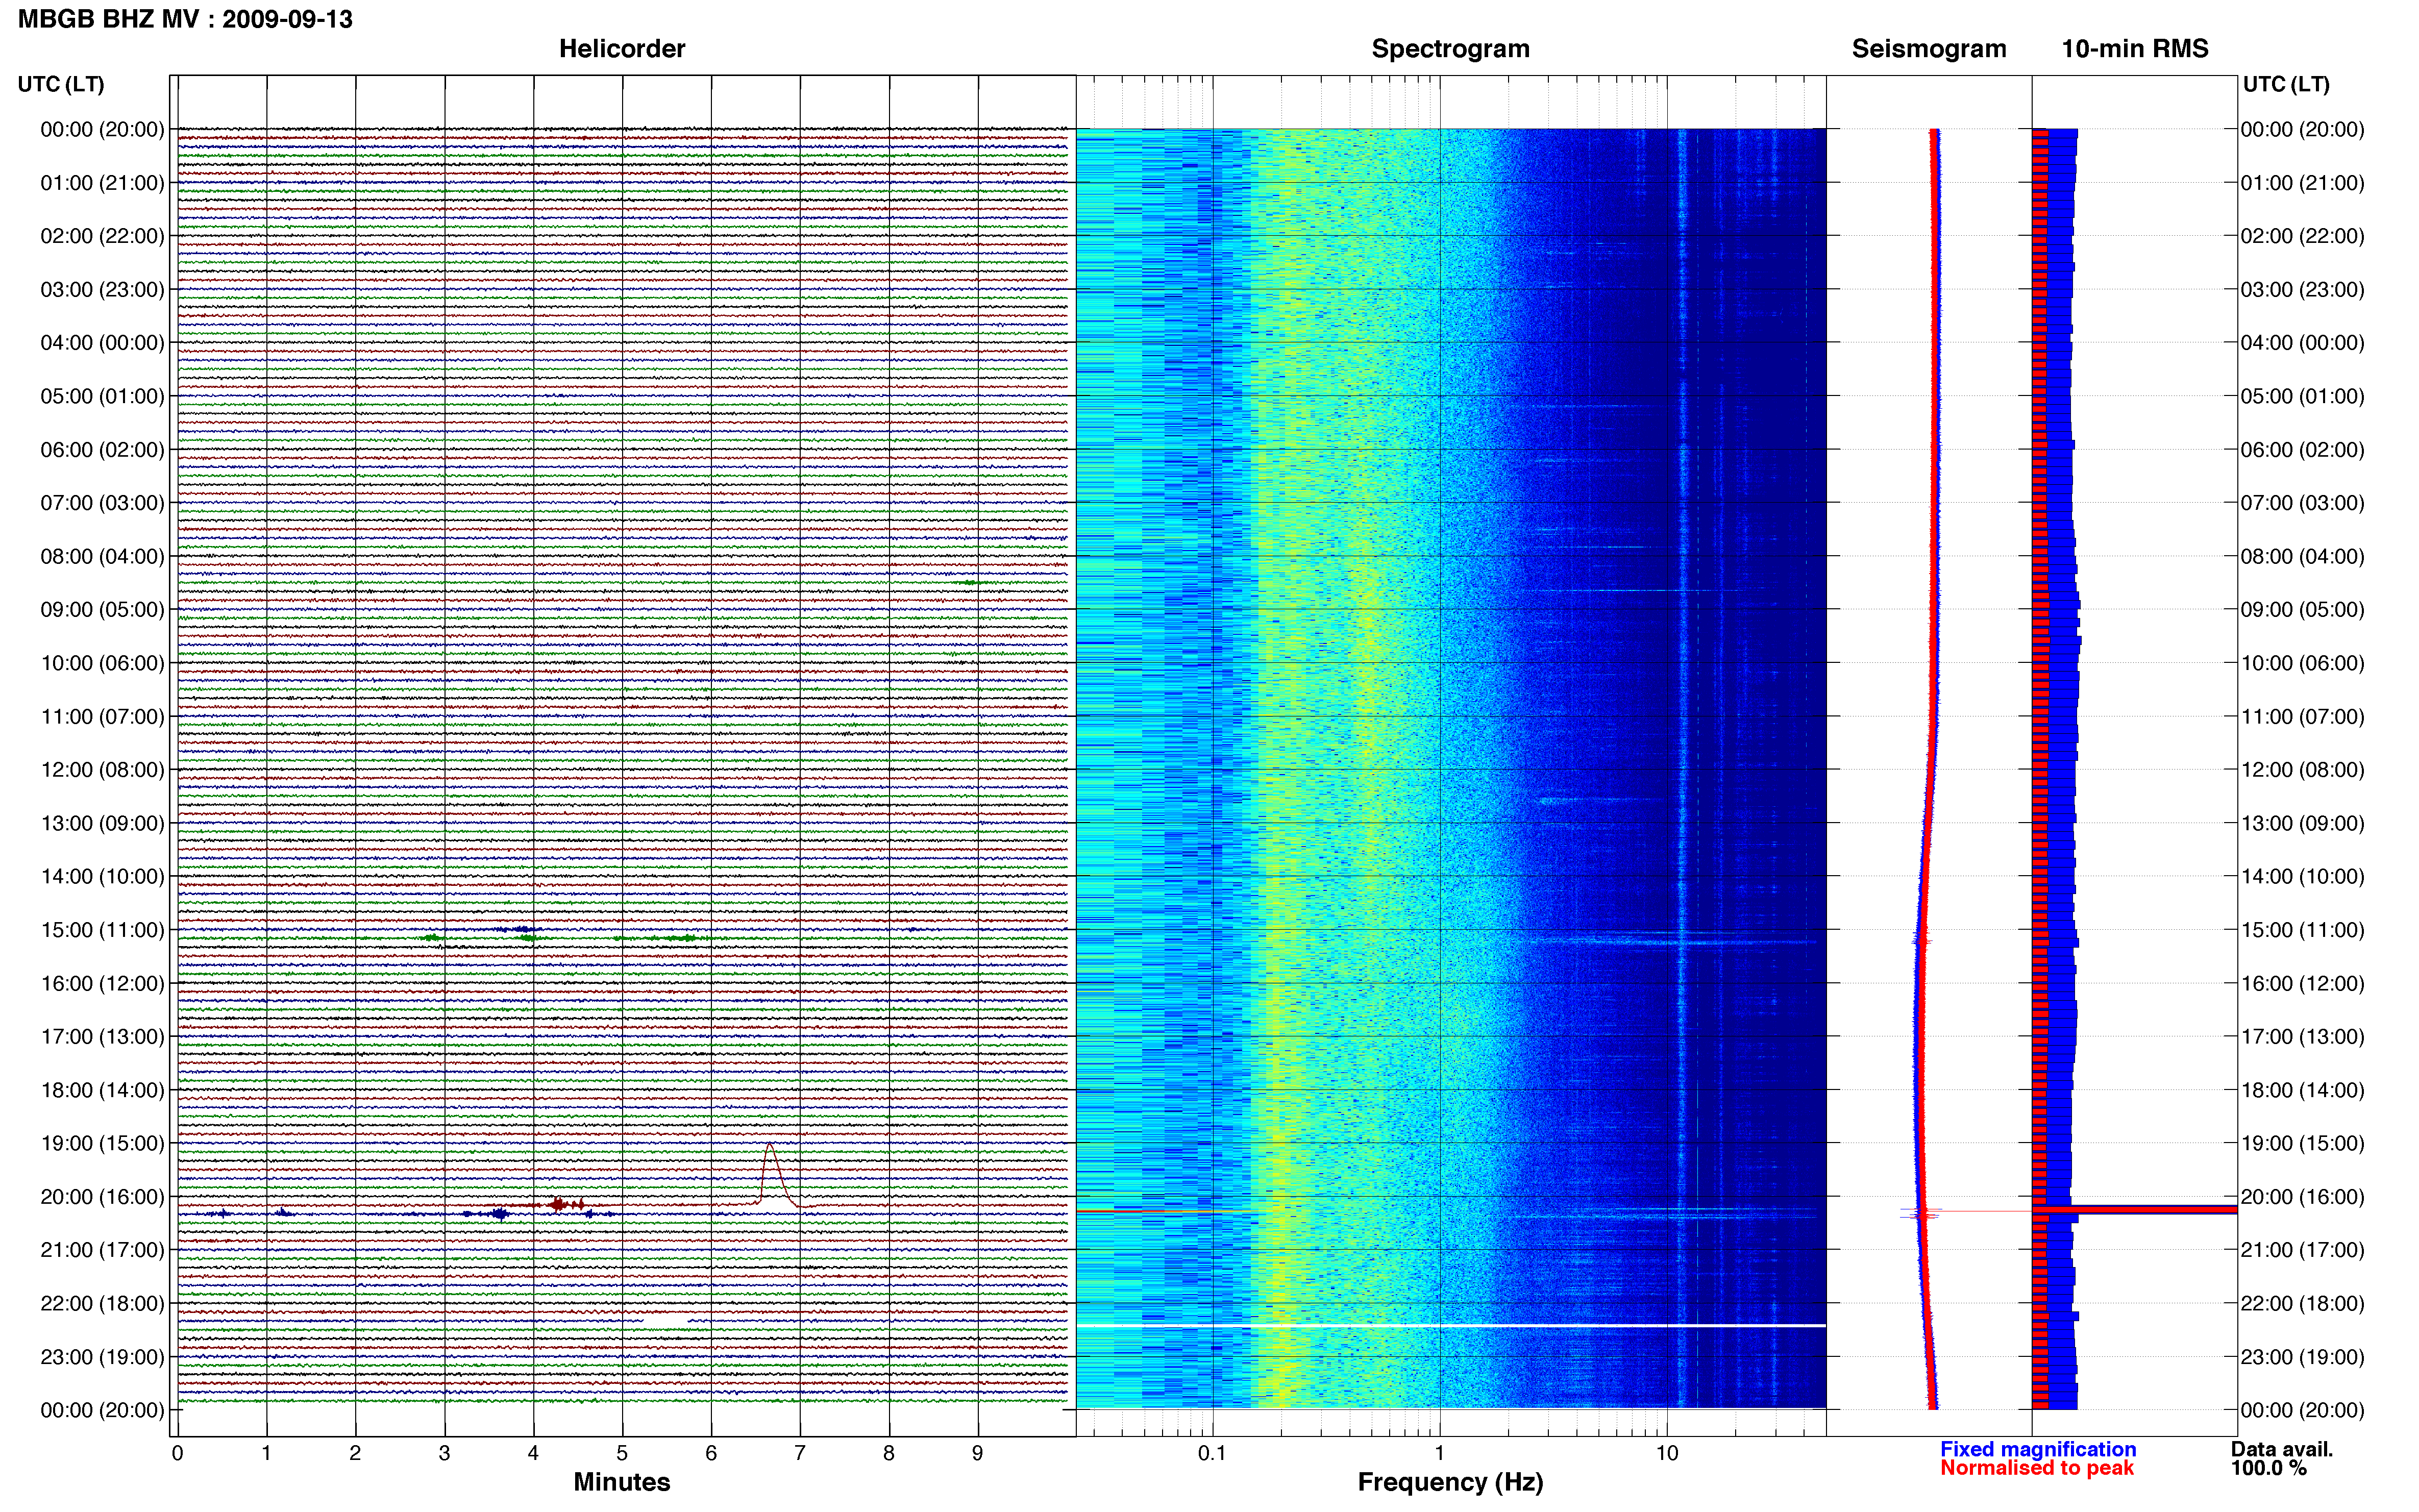Click the long red peak bar in 10-min RMS
This screenshot has height=1512, width=2419.
[2134, 1210]
